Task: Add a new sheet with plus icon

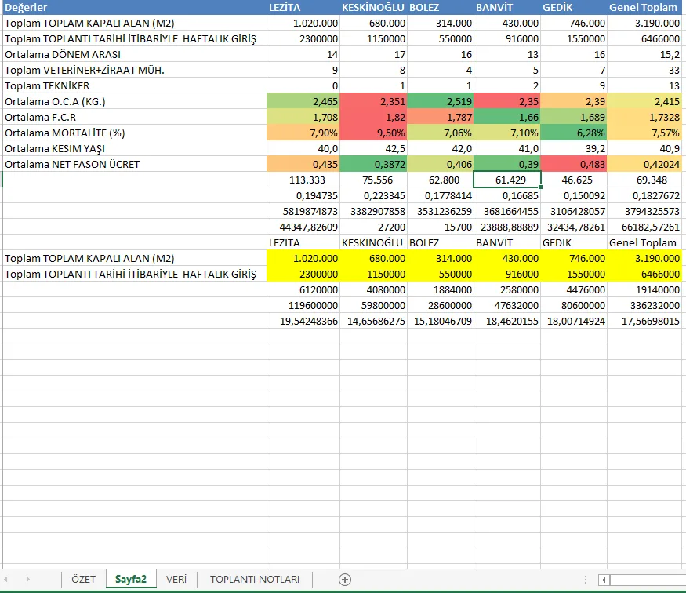Action: pyautogui.click(x=345, y=580)
